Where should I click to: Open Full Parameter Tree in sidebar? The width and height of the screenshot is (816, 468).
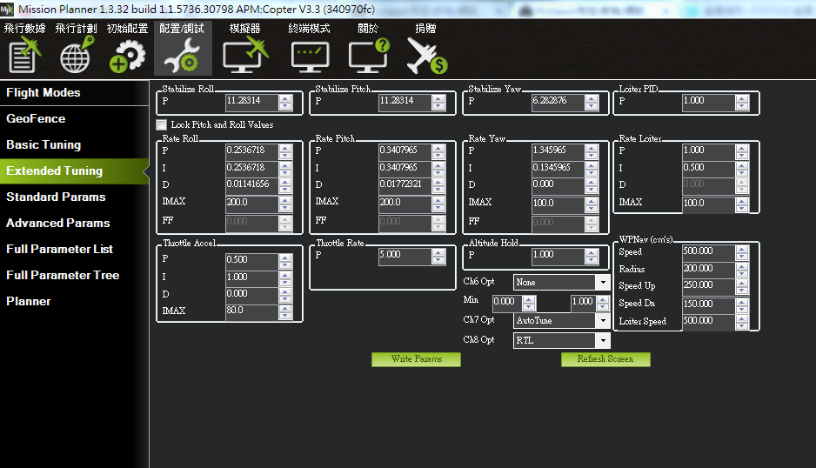pyautogui.click(x=75, y=275)
